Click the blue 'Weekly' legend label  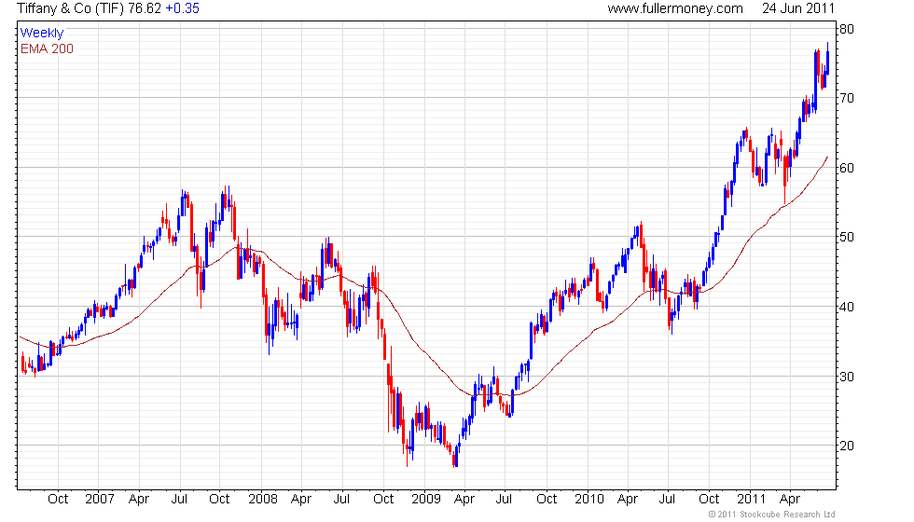41,34
